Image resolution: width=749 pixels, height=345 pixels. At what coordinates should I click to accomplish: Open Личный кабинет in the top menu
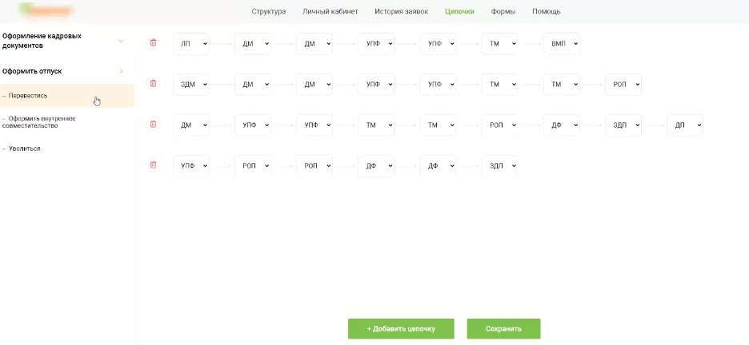click(330, 12)
